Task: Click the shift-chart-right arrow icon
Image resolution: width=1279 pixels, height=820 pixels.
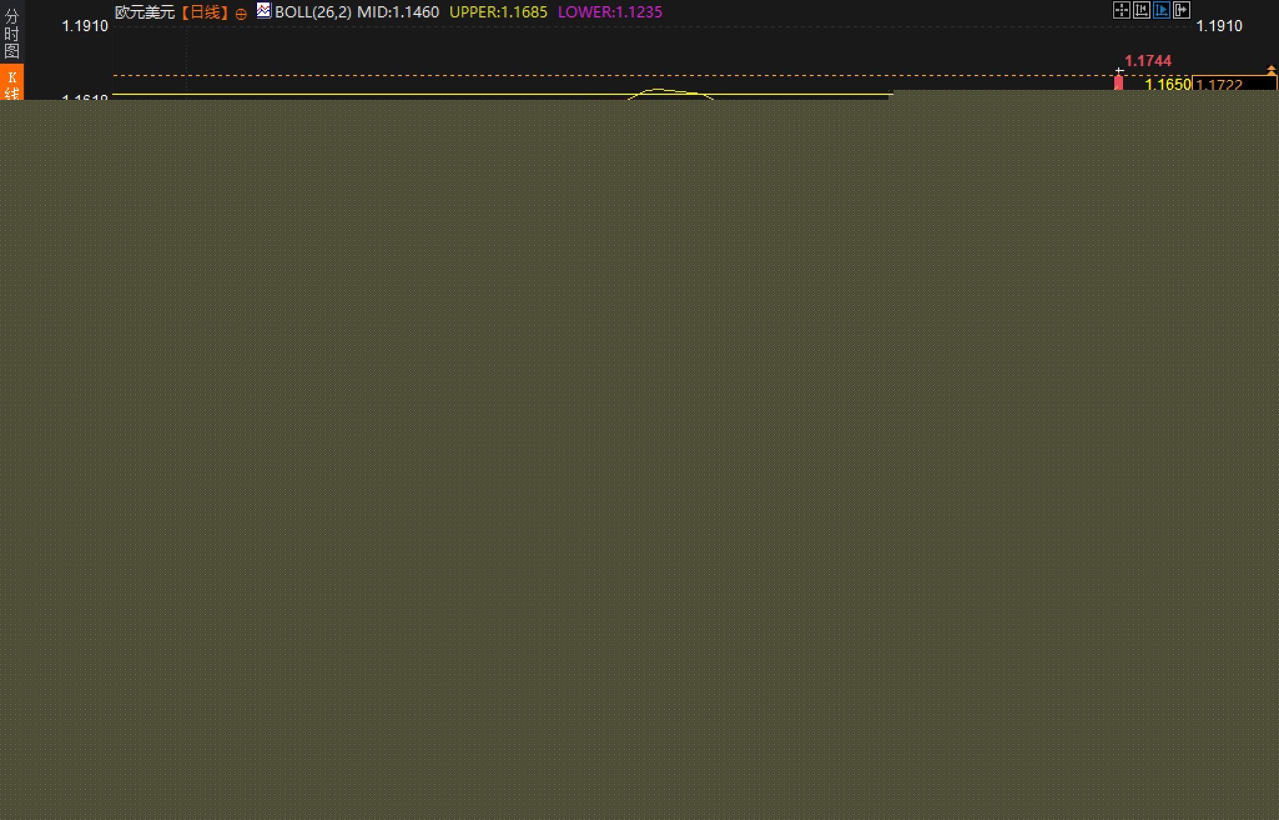Action: [x=1181, y=11]
